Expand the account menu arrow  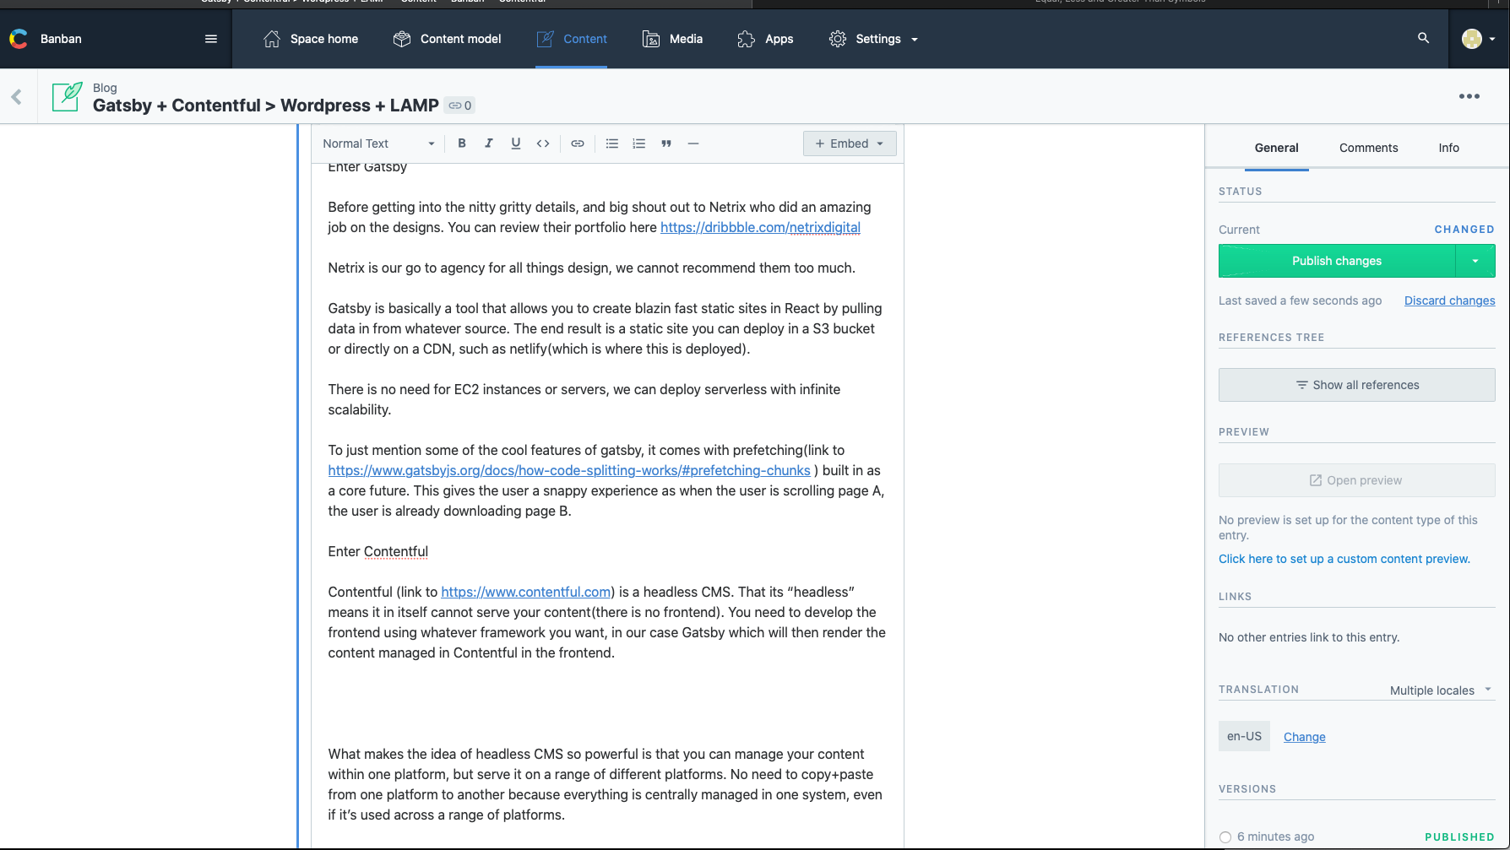[x=1492, y=39]
